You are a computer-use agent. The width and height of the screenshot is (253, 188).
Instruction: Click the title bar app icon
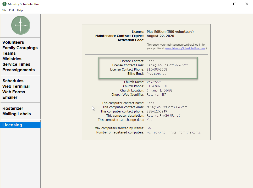point(4,4)
